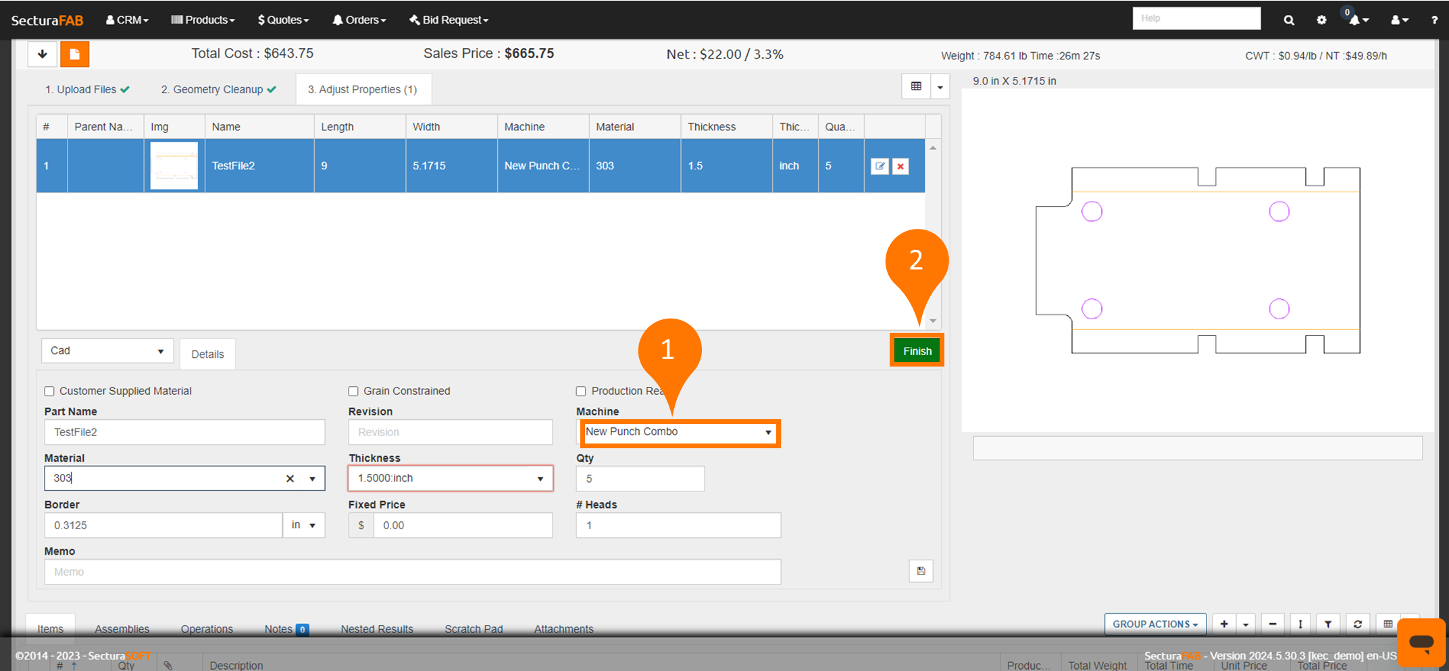Viewport: 1449px width, 671px height.
Task: Click the Part Name input field
Action: click(184, 432)
